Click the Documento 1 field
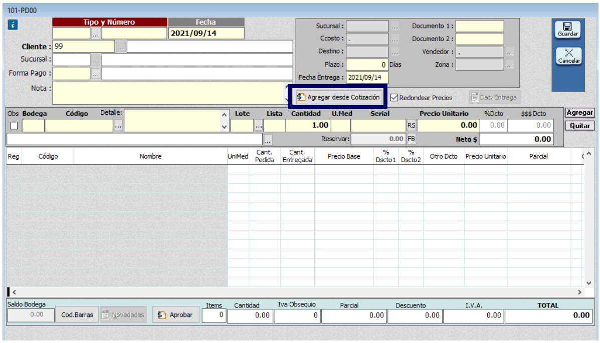The image size is (600, 343). point(480,26)
